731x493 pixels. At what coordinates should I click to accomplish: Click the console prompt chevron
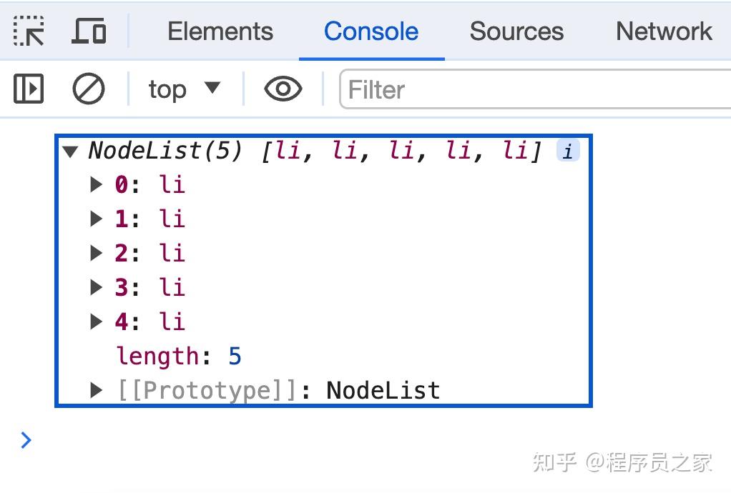tap(26, 440)
